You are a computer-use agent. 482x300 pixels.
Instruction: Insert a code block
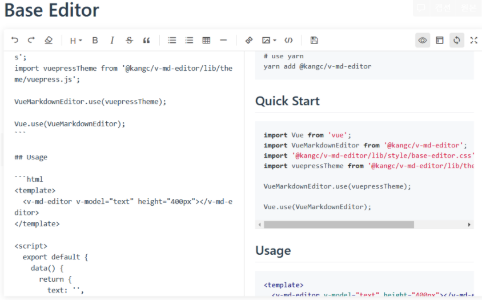tap(288, 41)
